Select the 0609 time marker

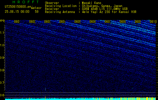tap(138, 21)
